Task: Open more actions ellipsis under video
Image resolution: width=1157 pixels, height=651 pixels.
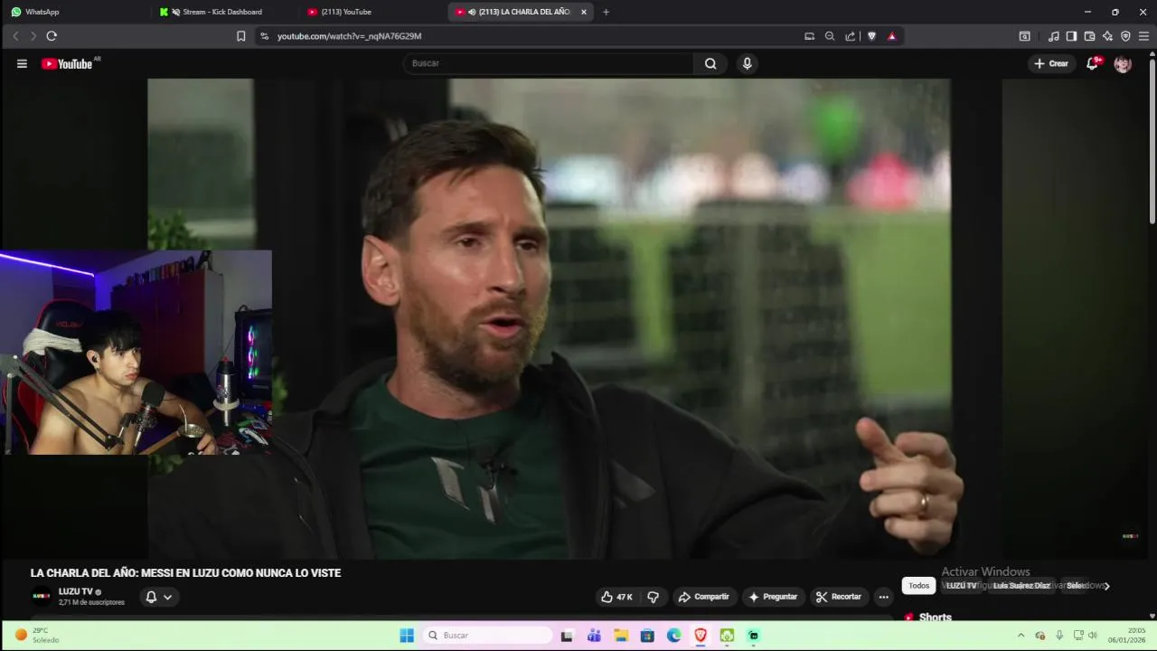Action: pyautogui.click(x=883, y=597)
